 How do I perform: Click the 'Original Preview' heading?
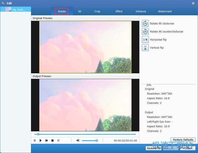43,18
